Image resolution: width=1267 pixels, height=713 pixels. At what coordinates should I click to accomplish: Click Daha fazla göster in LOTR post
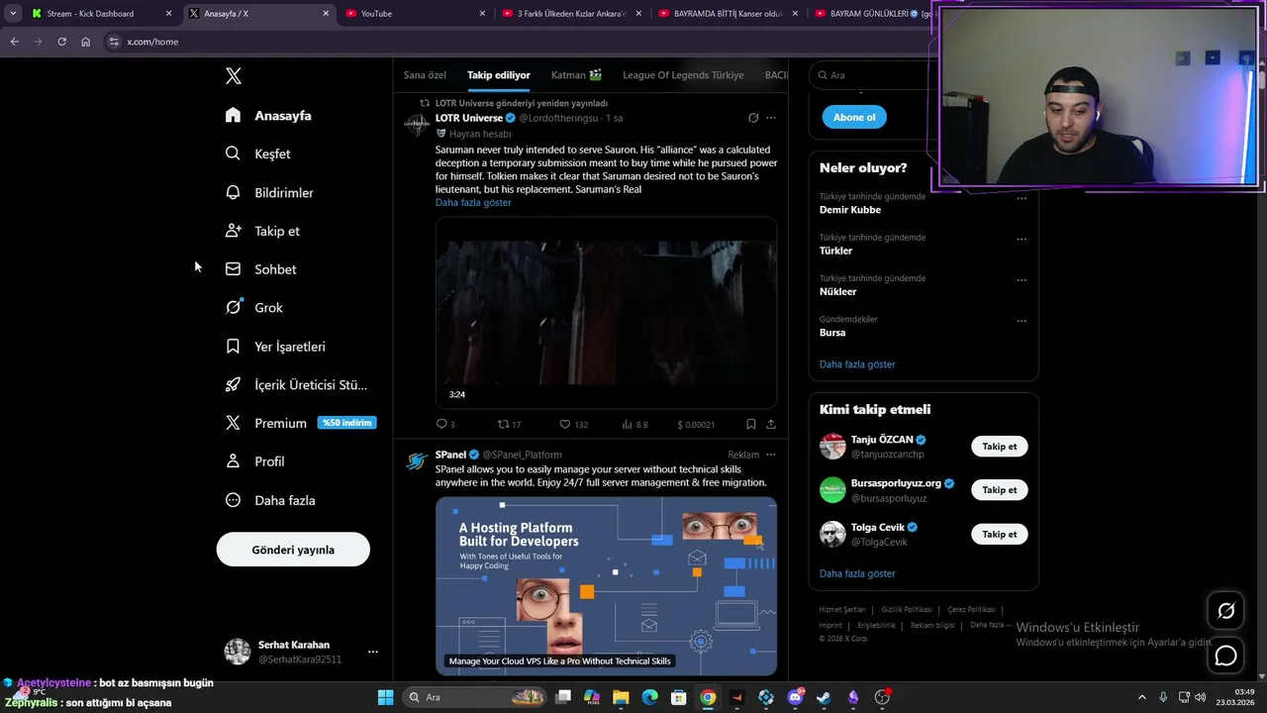(473, 202)
